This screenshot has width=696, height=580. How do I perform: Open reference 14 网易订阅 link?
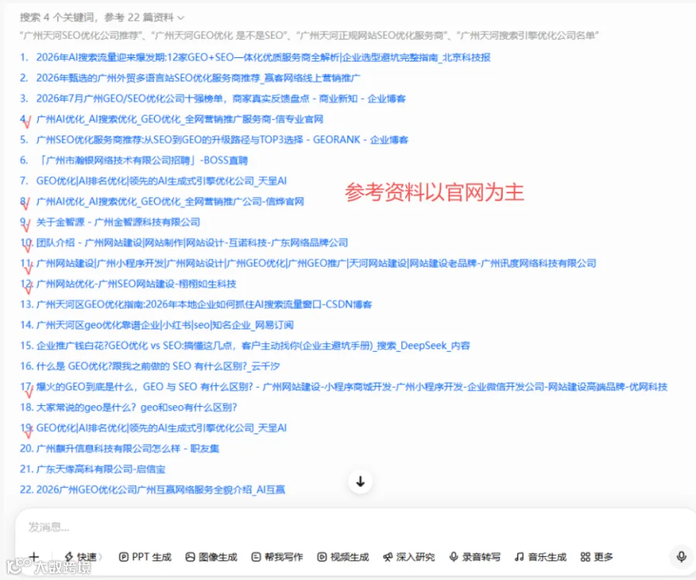pyautogui.click(x=165, y=326)
